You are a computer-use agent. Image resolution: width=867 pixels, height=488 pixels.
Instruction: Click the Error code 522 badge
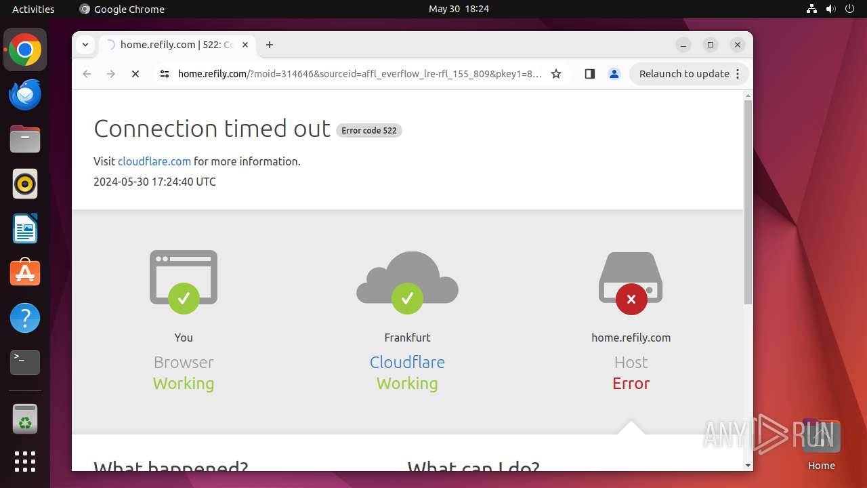[x=369, y=130]
